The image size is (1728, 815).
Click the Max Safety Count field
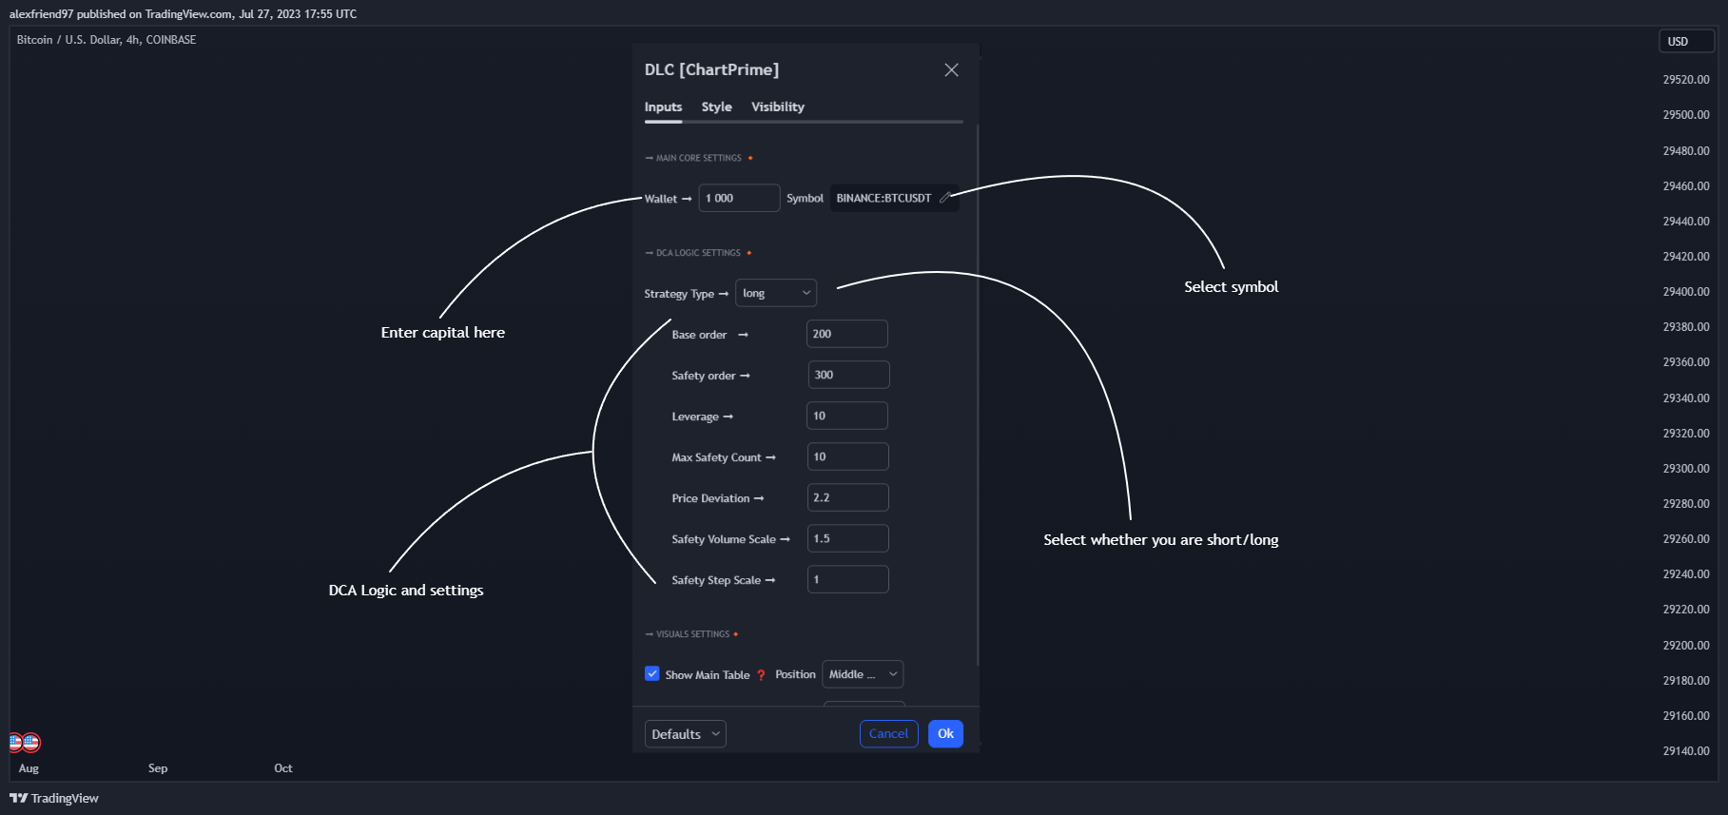pos(847,456)
